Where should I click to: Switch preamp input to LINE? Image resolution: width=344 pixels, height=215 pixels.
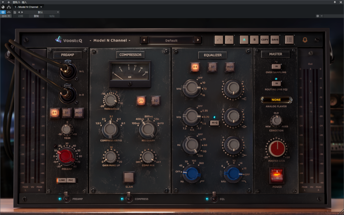pyautogui.click(x=62, y=180)
